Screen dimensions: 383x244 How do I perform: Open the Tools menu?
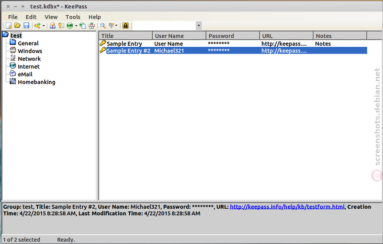pos(73,17)
